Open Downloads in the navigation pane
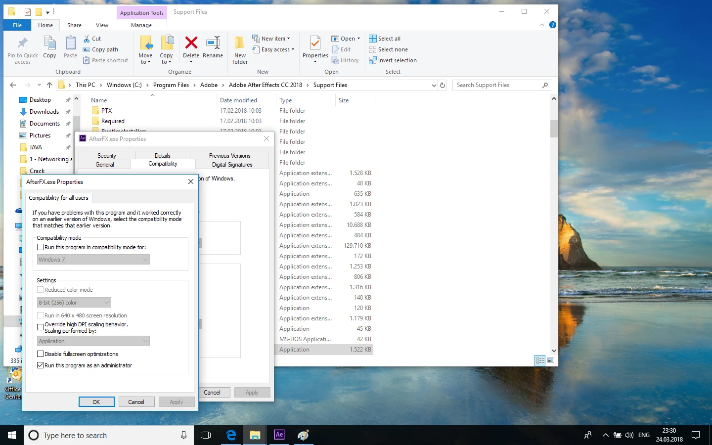 (x=44, y=112)
